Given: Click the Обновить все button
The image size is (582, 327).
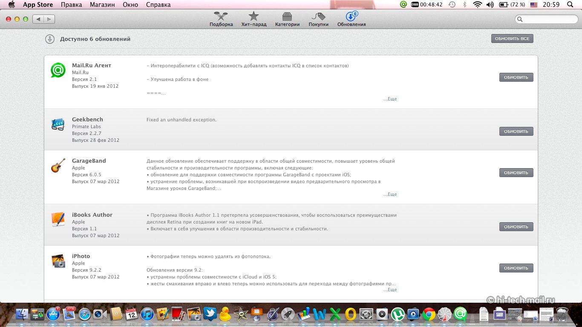Looking at the screenshot, I should click(512, 39).
